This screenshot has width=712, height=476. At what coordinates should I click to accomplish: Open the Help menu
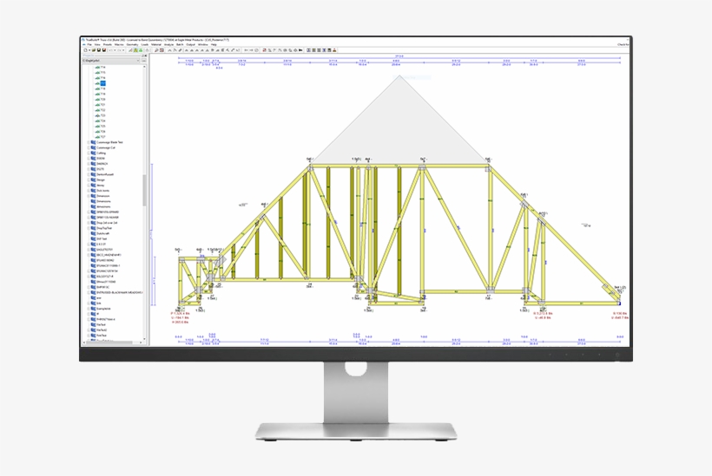[214, 45]
